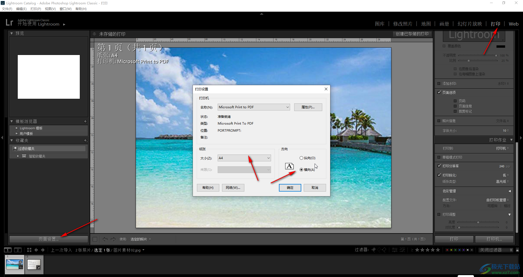Screen dimensions: 523x277
Task: Open the paper size A4 dropdown
Action: pos(244,158)
